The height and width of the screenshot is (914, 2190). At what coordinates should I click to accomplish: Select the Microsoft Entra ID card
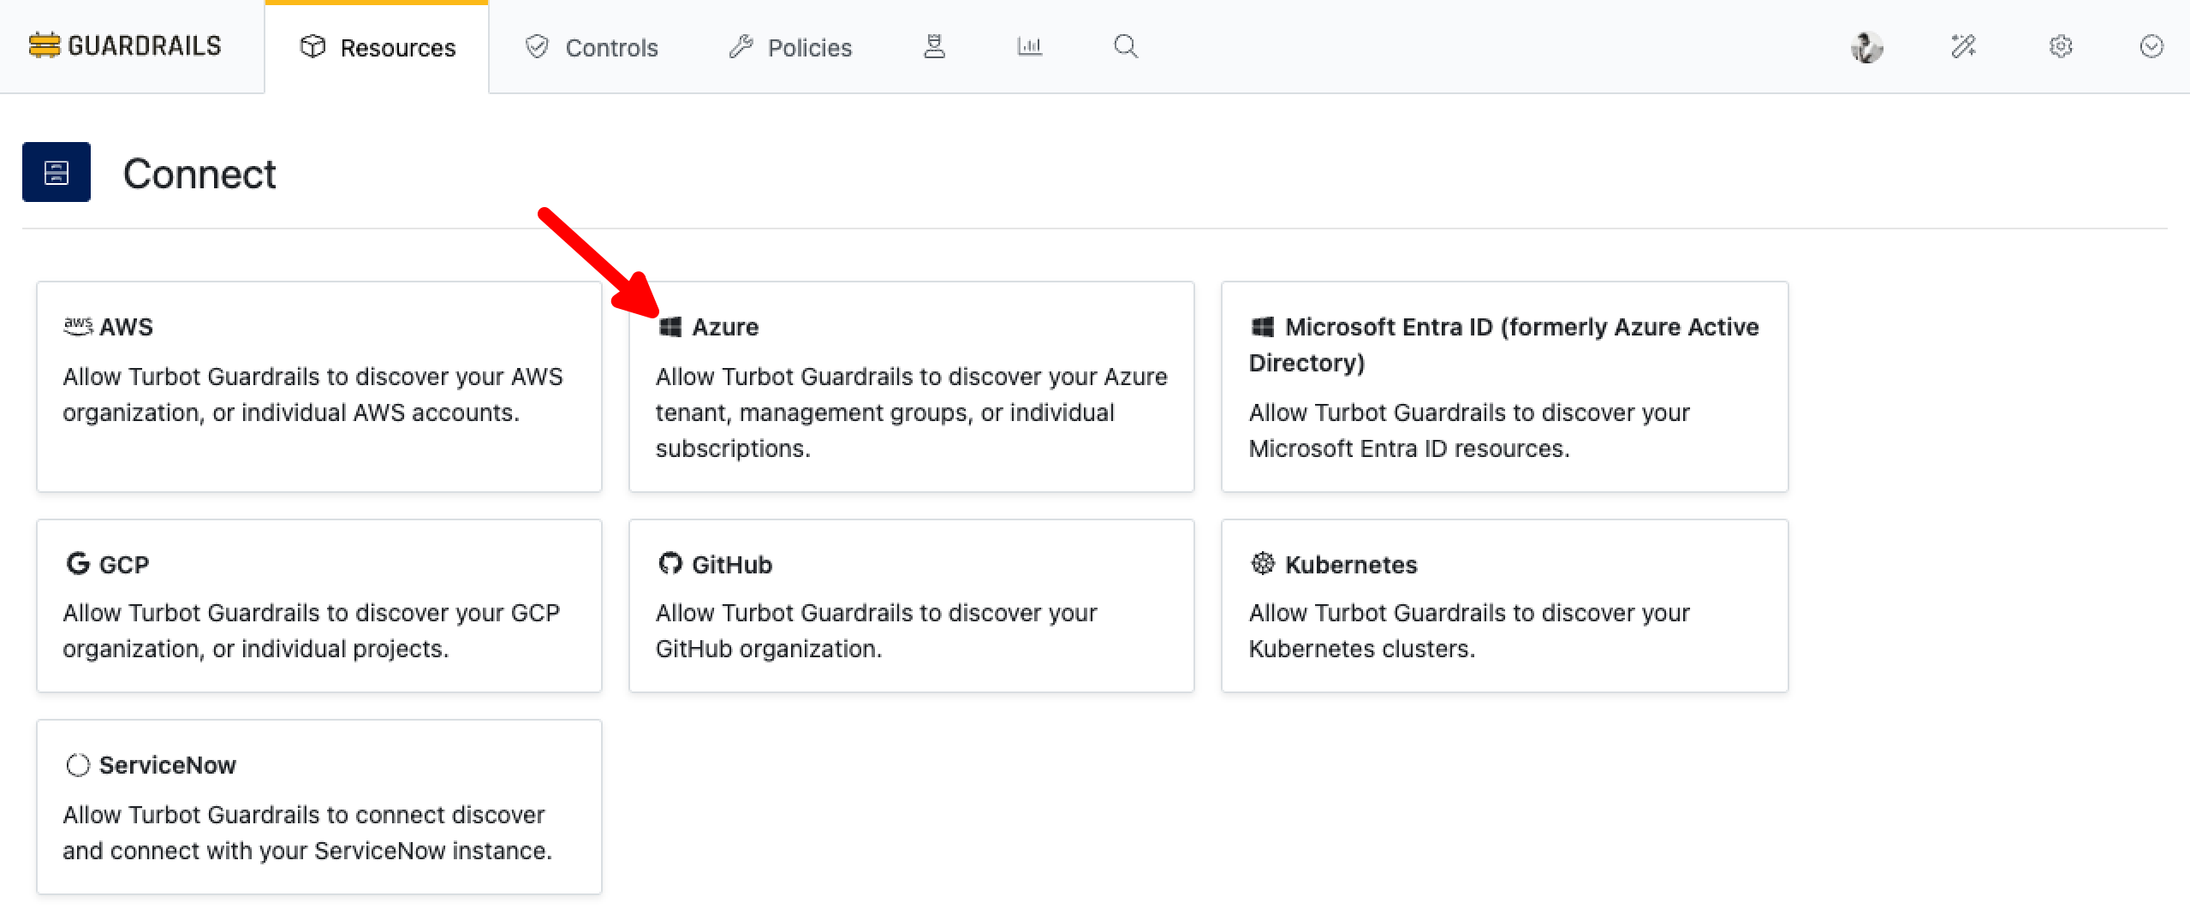click(1504, 386)
